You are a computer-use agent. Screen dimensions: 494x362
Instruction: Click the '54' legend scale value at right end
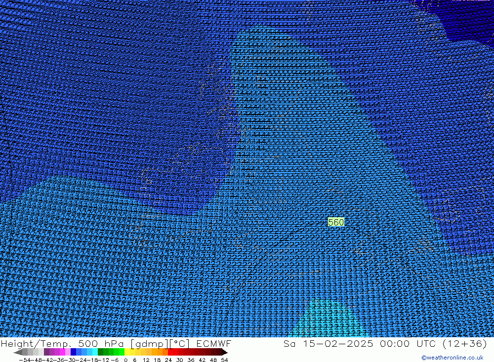[224, 360]
